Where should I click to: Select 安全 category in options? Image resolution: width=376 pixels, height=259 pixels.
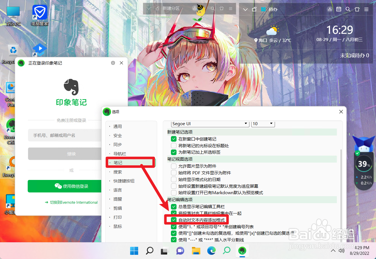[117, 136]
